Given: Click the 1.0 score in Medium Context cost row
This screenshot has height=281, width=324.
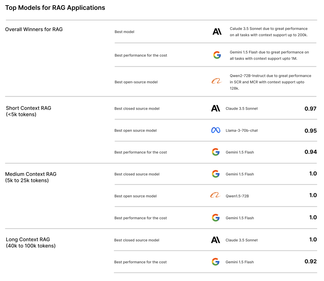Looking at the screenshot, I should coord(313,217).
